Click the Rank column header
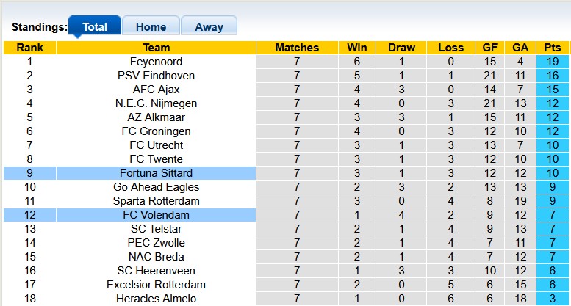Image resolution: width=571 pixels, height=306 pixels. 29,48
